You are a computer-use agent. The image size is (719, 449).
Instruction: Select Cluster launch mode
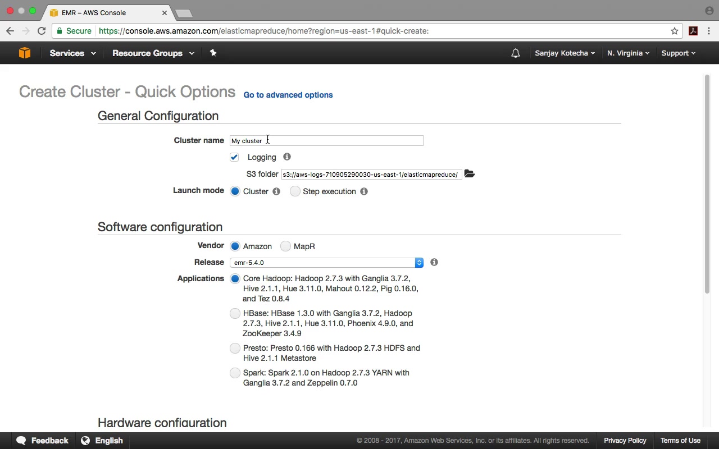click(235, 191)
